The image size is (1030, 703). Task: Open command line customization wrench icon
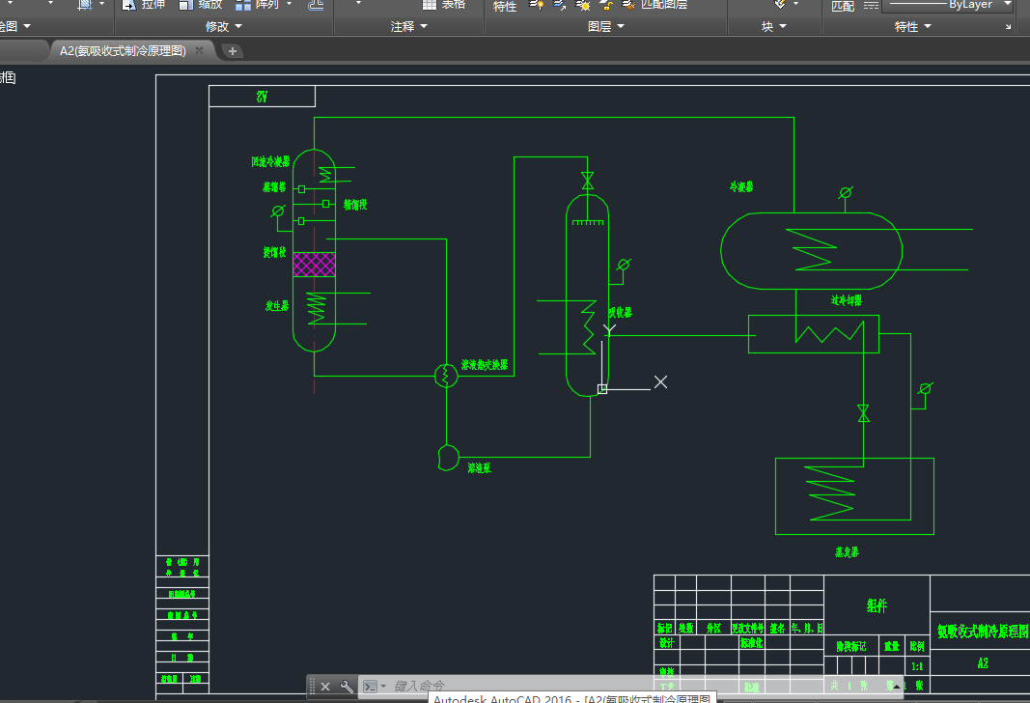347,687
